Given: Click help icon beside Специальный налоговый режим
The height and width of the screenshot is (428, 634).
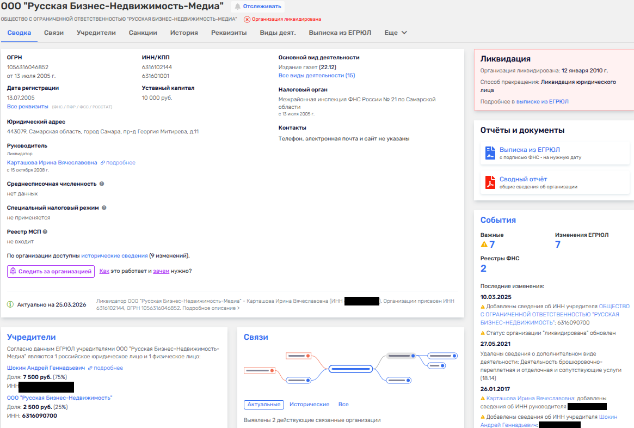Looking at the screenshot, I should pyautogui.click(x=104, y=208).
